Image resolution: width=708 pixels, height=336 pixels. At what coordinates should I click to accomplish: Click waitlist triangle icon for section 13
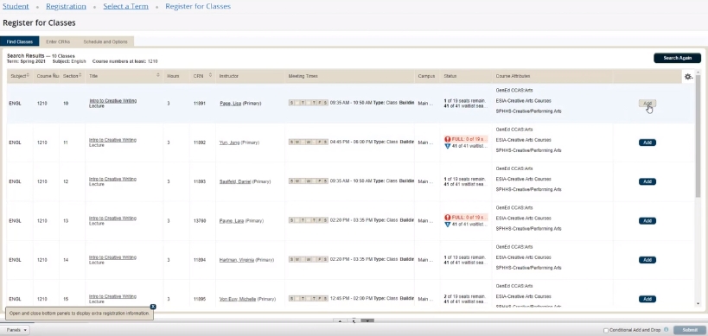pyautogui.click(x=448, y=225)
